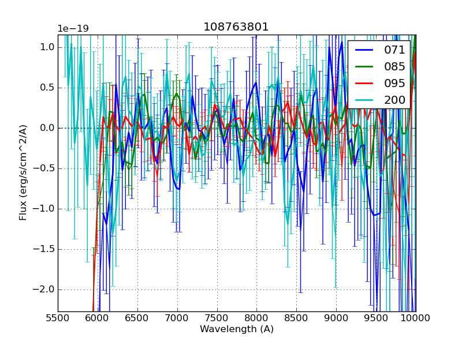Select the green 085 legend line sample
Viewport: 462px width, 346px height.
(x=364, y=67)
